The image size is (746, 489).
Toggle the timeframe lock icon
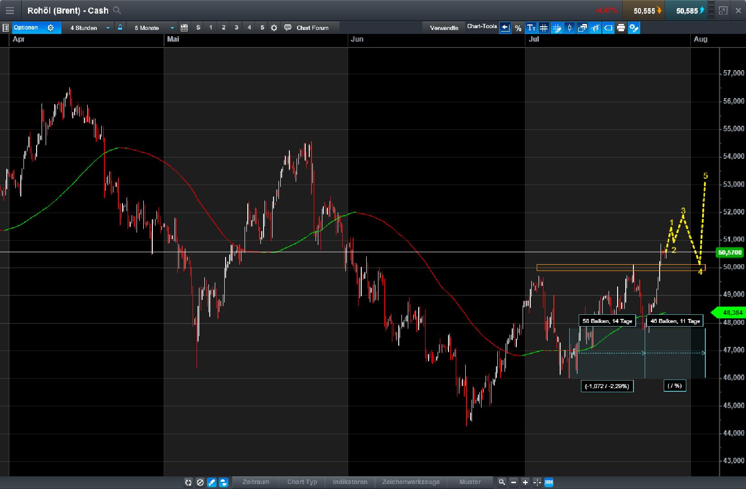(119, 28)
